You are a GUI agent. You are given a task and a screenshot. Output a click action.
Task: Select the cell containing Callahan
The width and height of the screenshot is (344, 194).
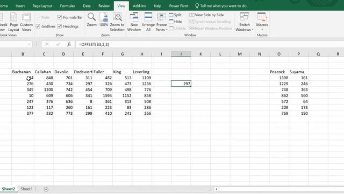pyautogui.click(x=44, y=72)
